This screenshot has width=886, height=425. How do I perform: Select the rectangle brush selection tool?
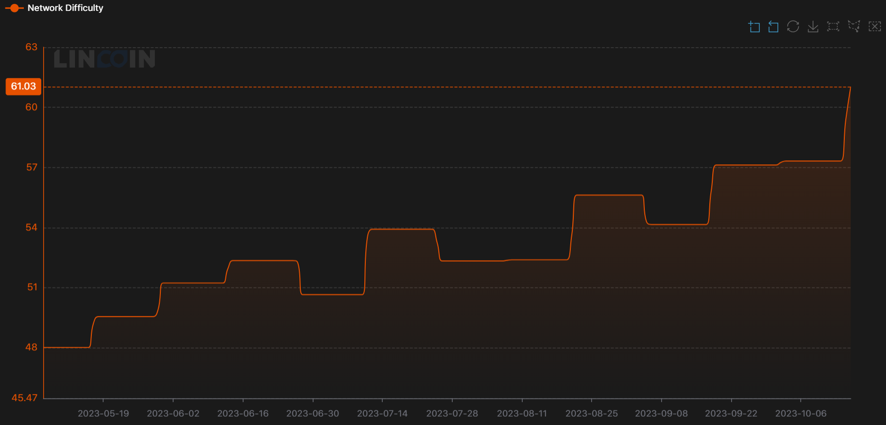(x=833, y=26)
